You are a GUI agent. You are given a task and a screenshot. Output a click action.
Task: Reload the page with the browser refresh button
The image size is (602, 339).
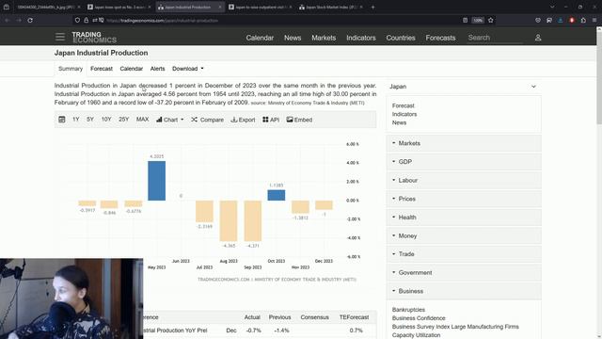point(30,20)
